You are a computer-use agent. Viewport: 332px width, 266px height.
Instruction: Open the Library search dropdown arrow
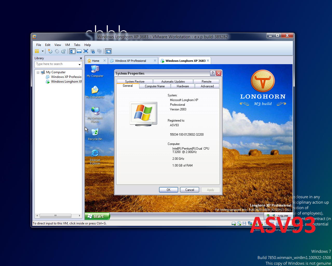click(79, 64)
